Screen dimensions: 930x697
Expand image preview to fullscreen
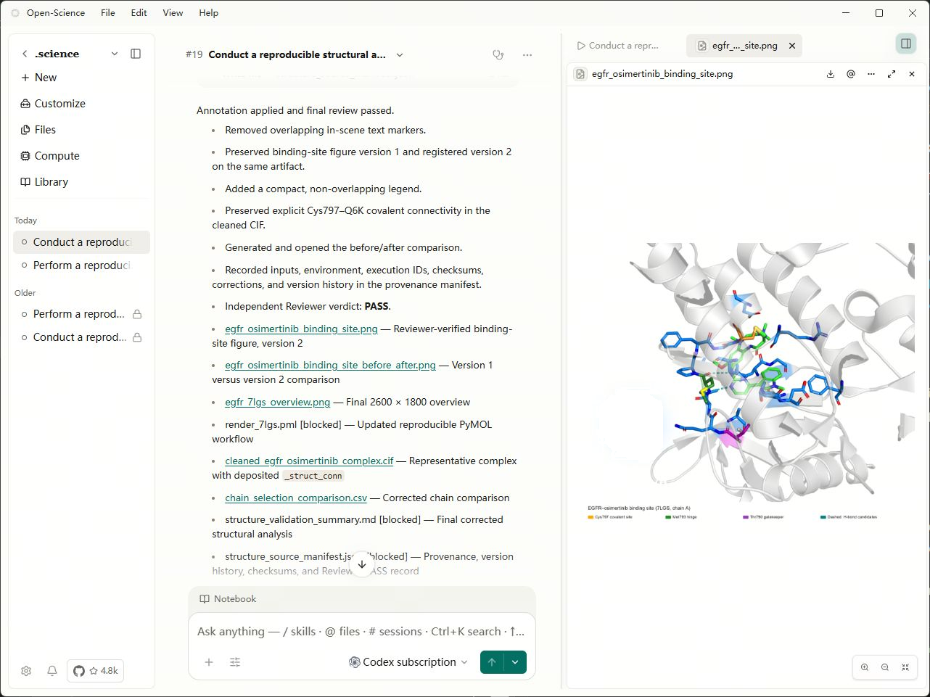coord(892,74)
